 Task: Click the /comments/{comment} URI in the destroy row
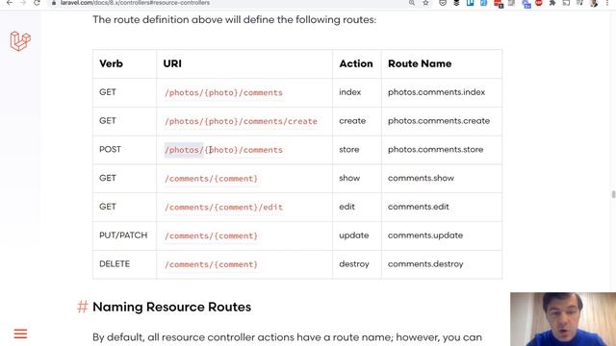click(x=211, y=264)
